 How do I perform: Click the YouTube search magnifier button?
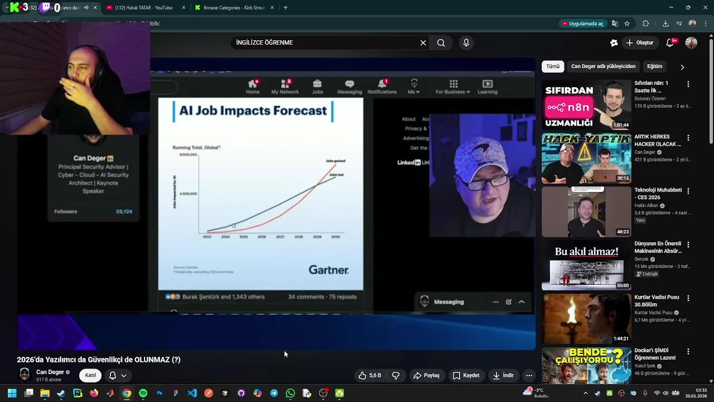pyautogui.click(x=441, y=42)
